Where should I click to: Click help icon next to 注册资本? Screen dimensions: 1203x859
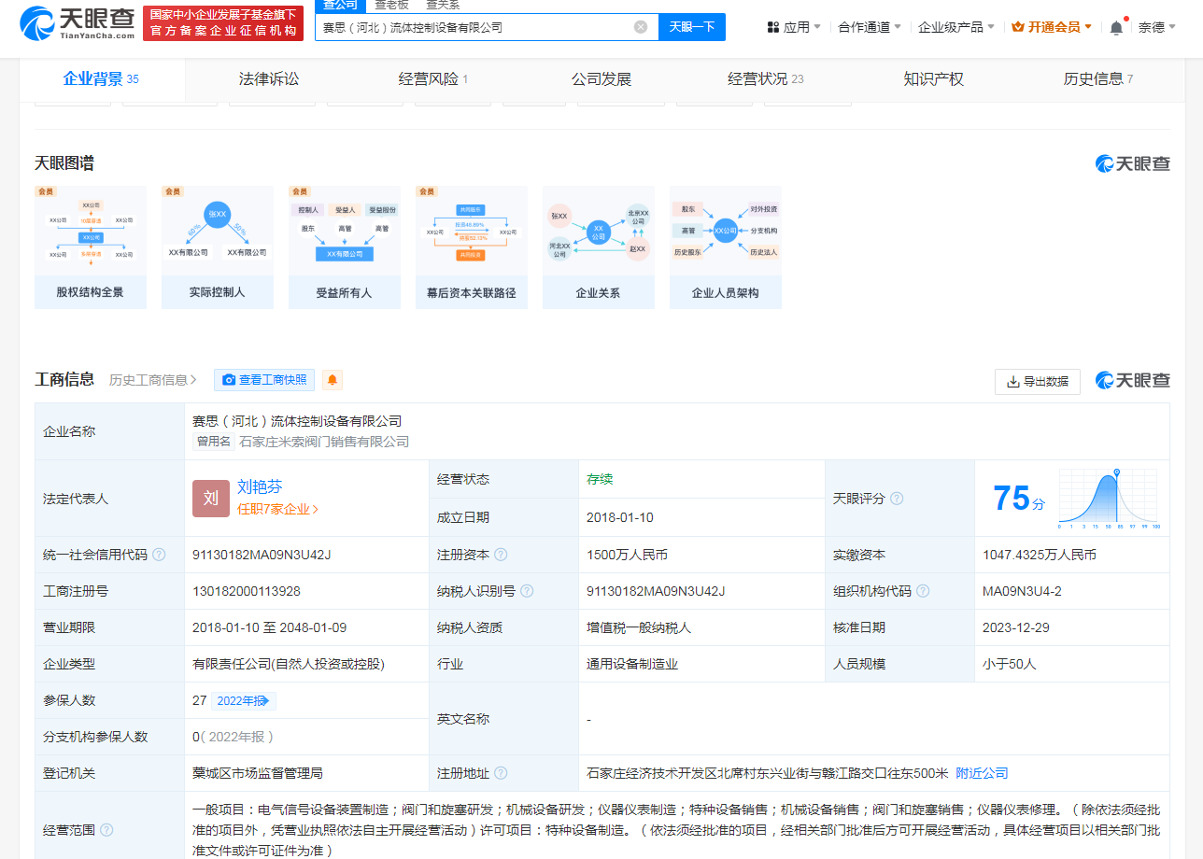[x=501, y=555]
